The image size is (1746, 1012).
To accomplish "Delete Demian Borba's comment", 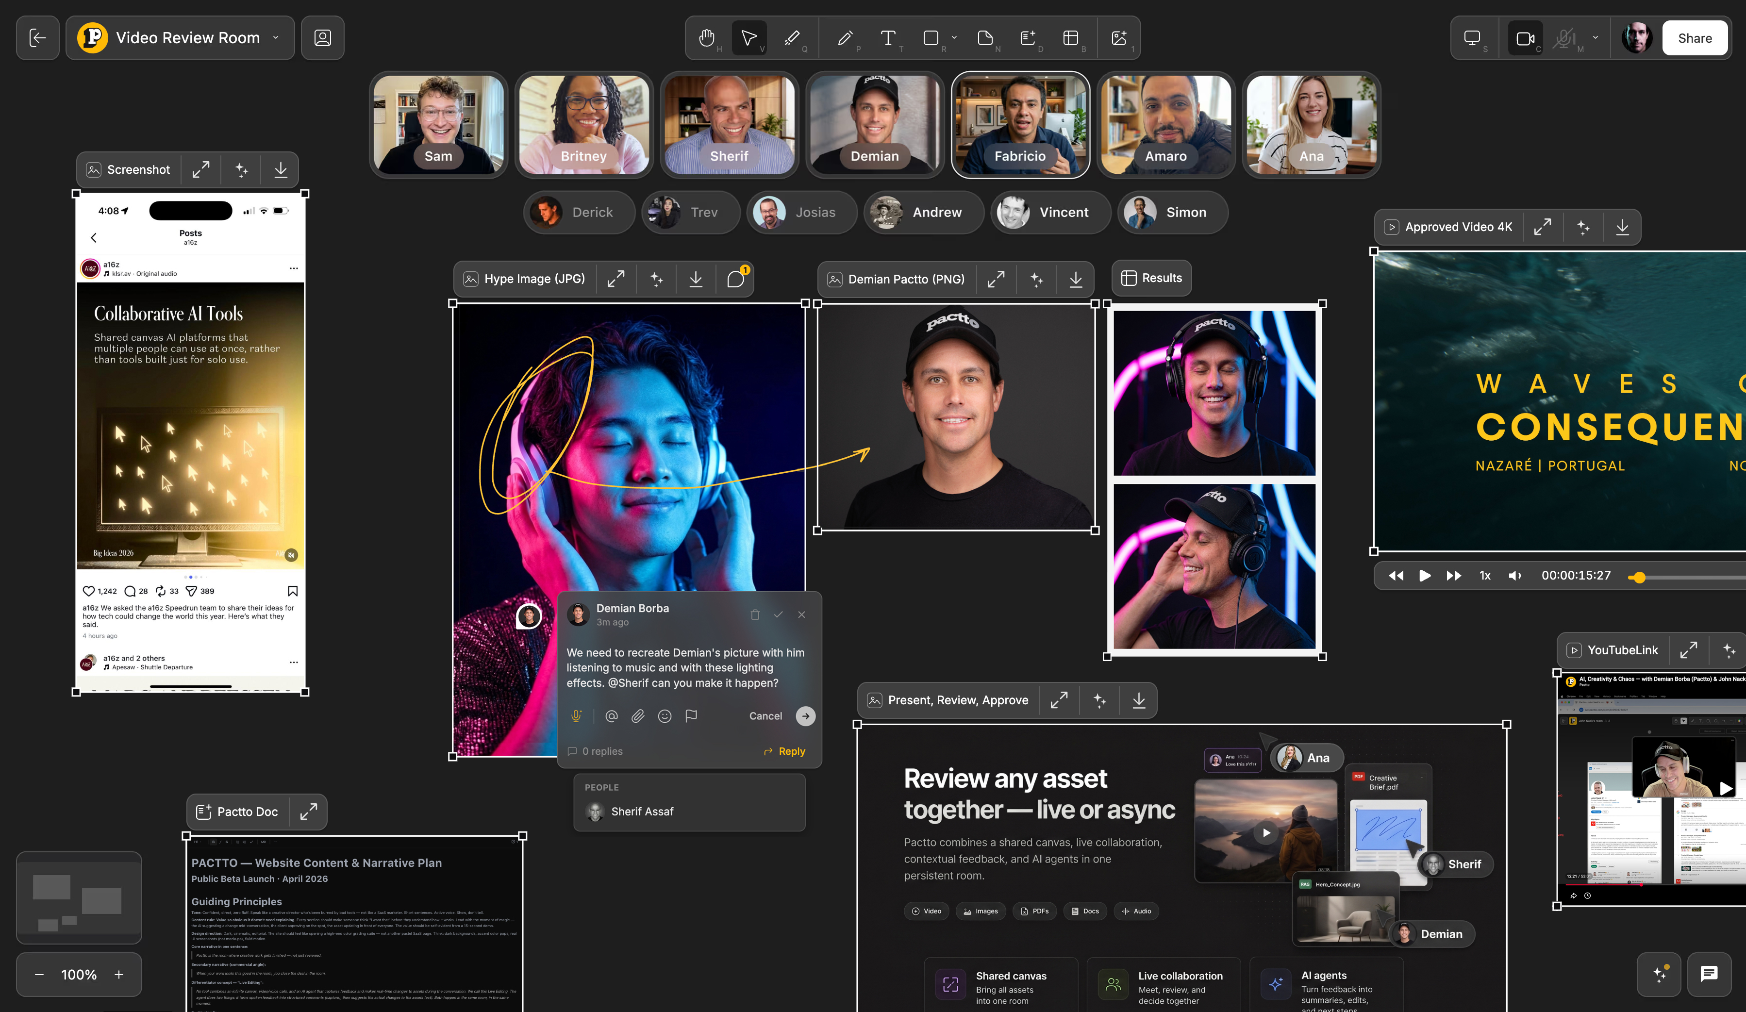I will [755, 614].
